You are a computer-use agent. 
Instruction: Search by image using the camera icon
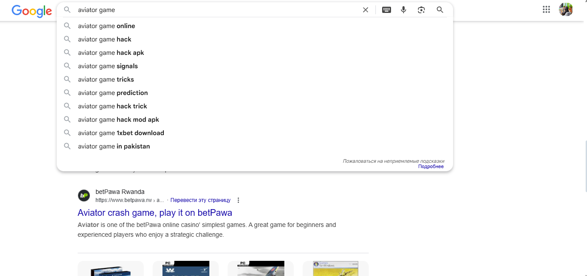[421, 10]
